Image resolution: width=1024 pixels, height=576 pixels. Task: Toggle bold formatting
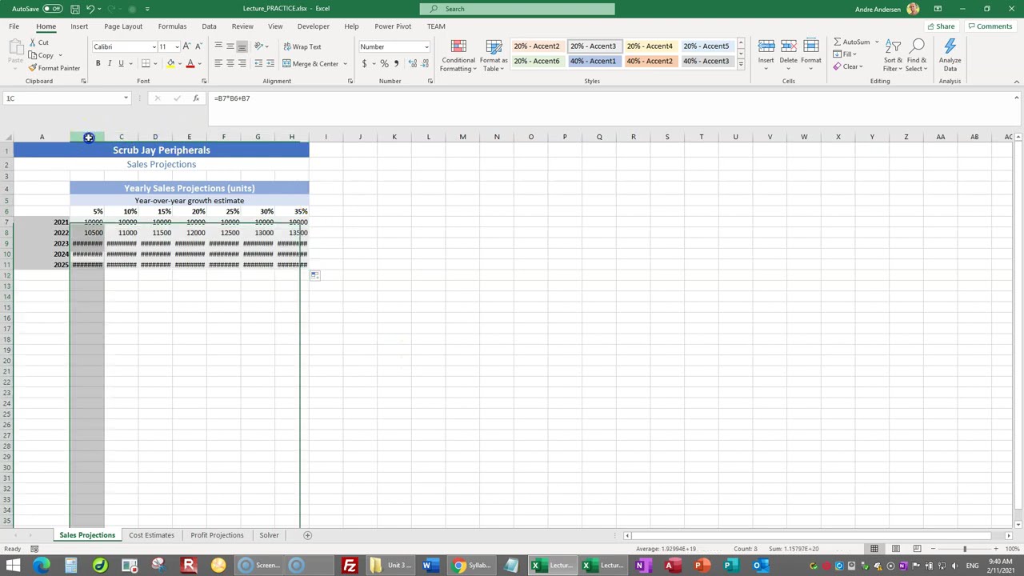[x=98, y=63]
